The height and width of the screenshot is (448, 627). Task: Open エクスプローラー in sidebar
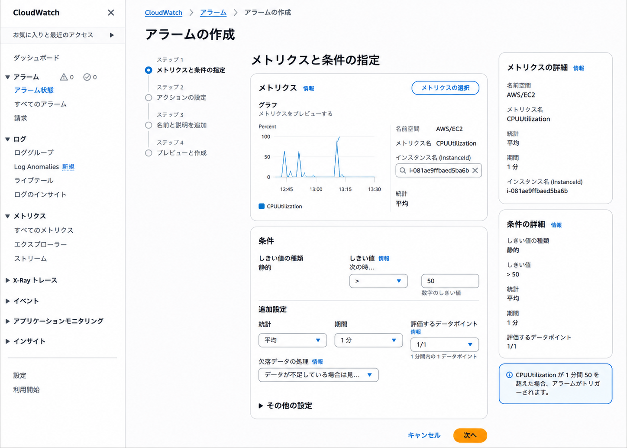(x=40, y=244)
